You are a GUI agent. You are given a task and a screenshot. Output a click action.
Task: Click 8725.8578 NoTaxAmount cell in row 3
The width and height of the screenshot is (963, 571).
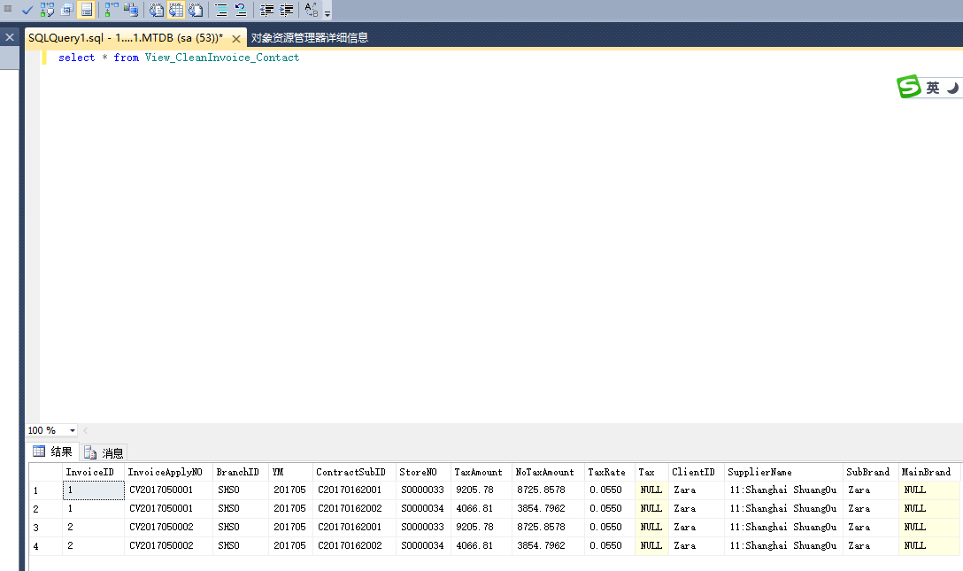pos(549,527)
